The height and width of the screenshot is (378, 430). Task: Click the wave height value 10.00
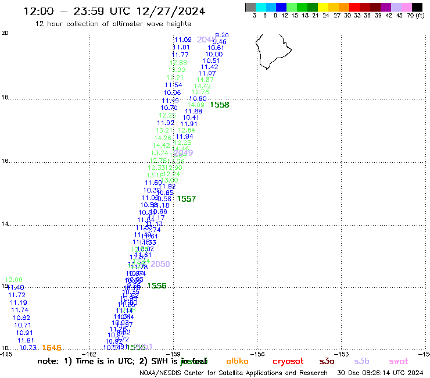[214, 54]
